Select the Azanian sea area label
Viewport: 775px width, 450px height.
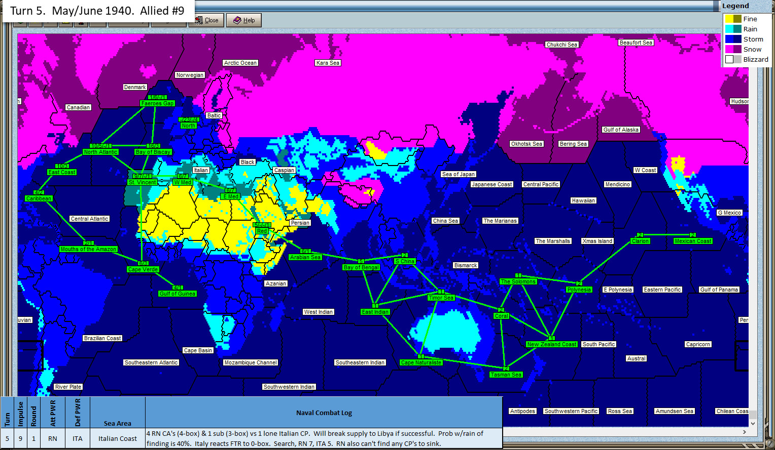coord(276,283)
